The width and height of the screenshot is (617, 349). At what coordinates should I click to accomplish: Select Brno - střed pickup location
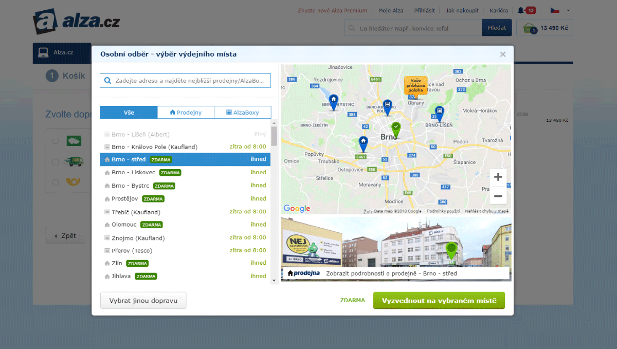[185, 159]
